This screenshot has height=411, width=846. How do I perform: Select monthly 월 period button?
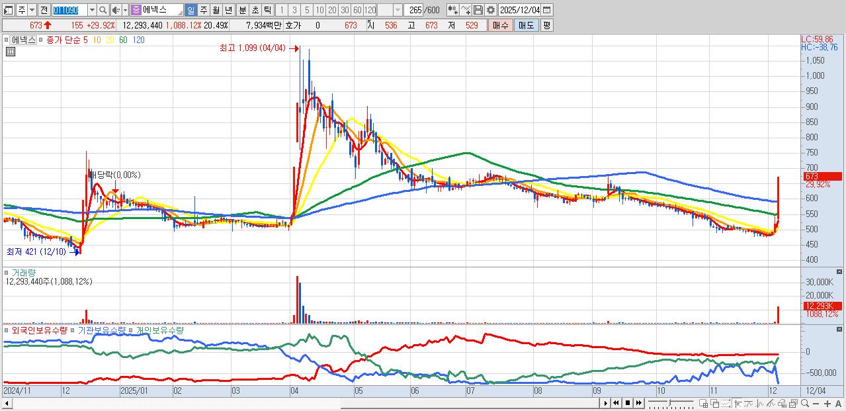(216, 10)
